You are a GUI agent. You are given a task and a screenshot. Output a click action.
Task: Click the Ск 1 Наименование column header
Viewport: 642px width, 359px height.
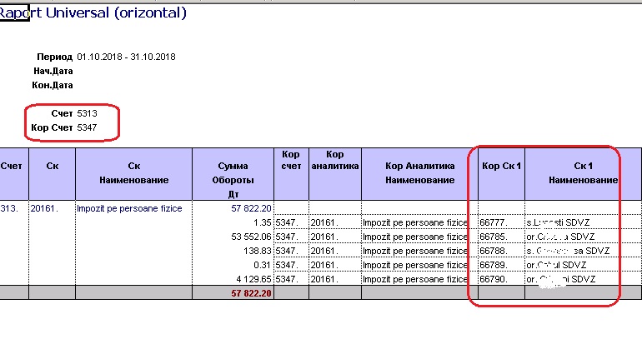(583, 174)
